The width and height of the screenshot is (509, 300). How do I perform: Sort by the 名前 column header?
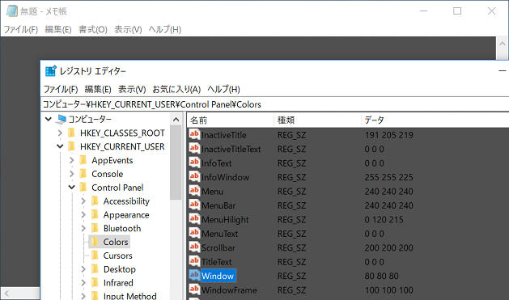231,120
